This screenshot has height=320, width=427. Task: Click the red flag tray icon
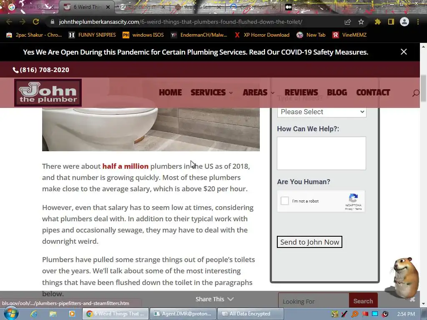(365, 314)
